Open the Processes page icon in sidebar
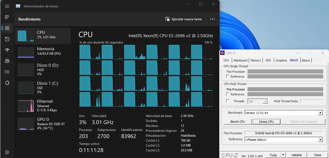The image size is (329, 158). click(7, 17)
